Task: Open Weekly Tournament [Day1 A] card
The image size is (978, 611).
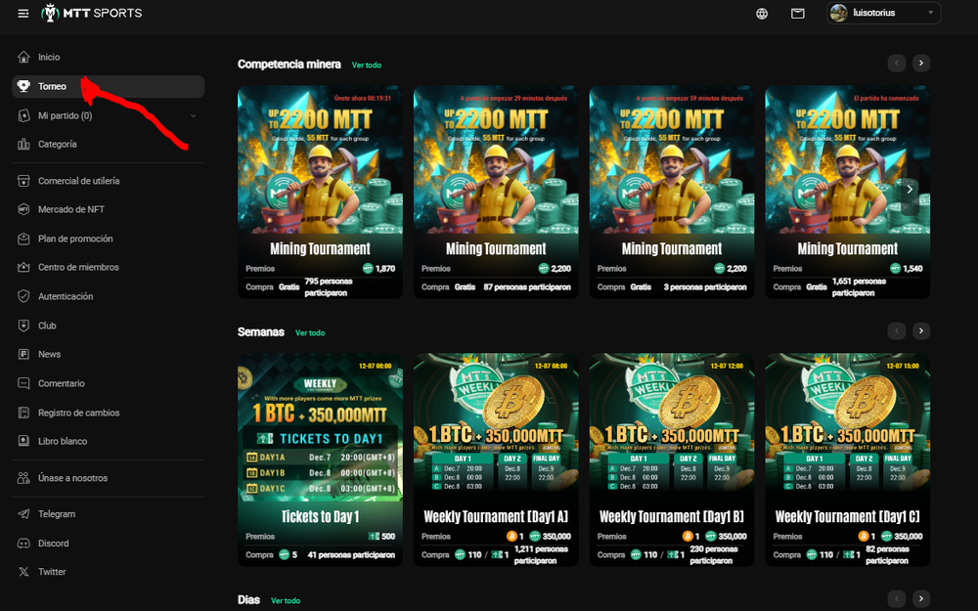Action: 496,458
